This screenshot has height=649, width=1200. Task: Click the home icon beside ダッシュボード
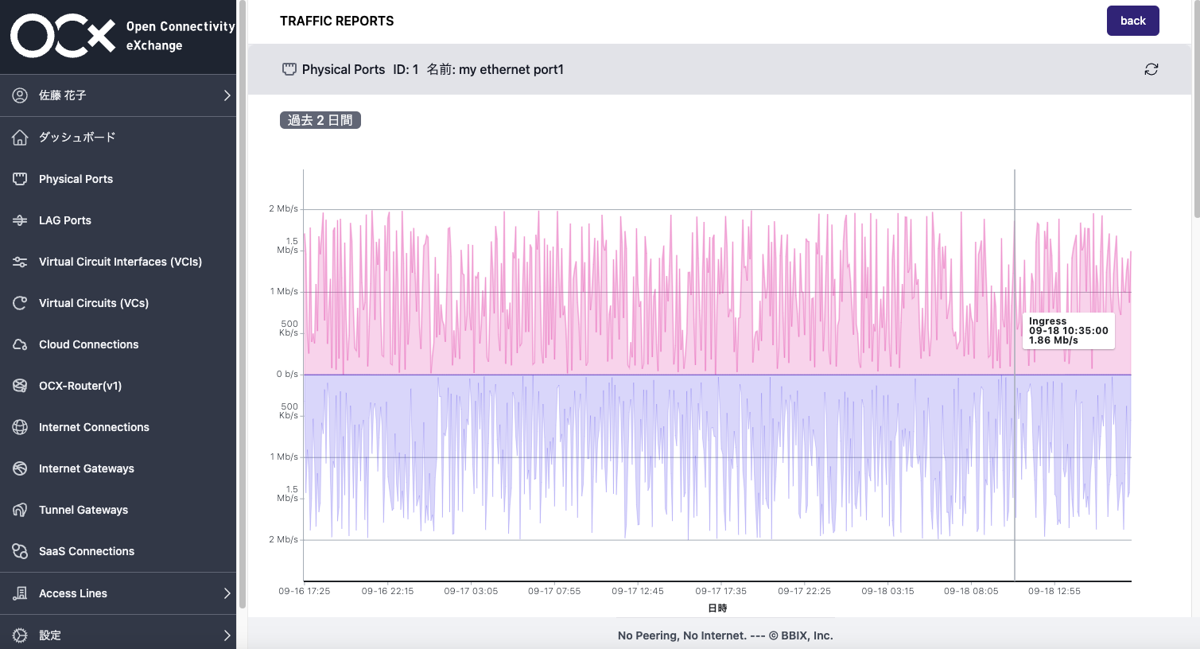click(x=20, y=138)
